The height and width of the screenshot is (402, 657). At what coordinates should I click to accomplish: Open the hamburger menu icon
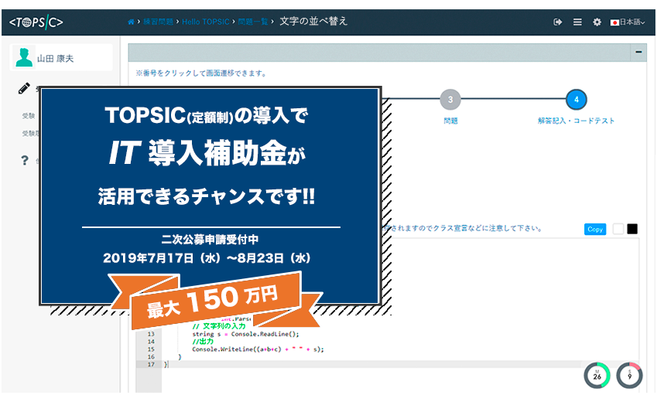577,22
